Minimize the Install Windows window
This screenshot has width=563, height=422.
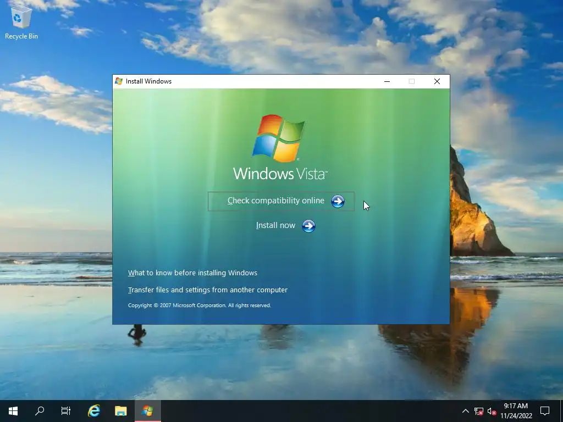click(387, 81)
